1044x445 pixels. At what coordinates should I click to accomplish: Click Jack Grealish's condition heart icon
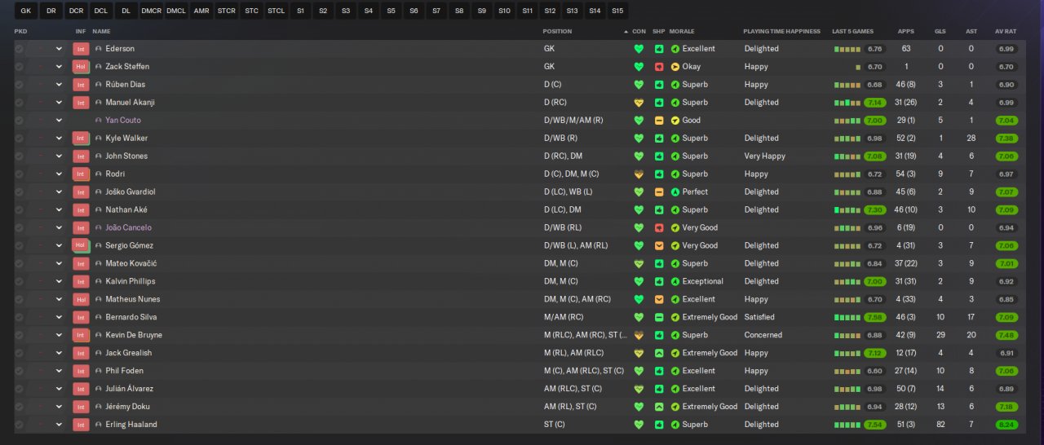pyautogui.click(x=639, y=354)
